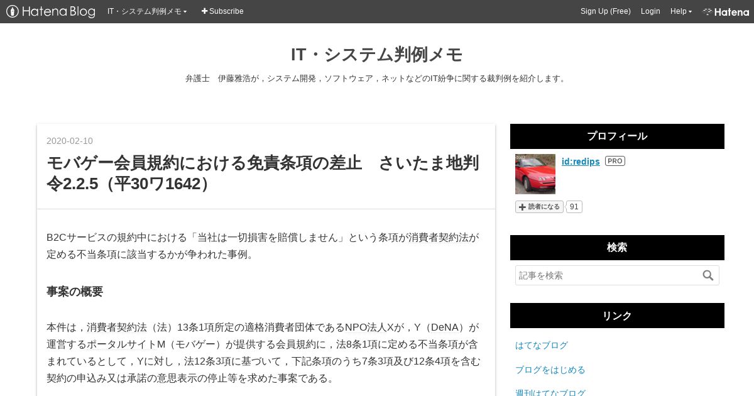The width and height of the screenshot is (754, 396).
Task: Select the プロフィール sidebar heading
Action: pos(617,136)
